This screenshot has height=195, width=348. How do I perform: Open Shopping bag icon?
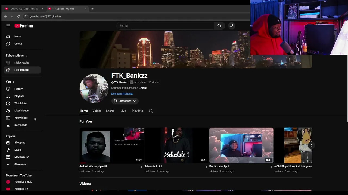(8, 142)
